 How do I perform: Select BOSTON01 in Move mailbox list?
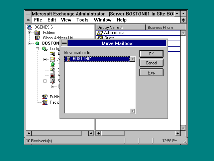(x=97, y=59)
